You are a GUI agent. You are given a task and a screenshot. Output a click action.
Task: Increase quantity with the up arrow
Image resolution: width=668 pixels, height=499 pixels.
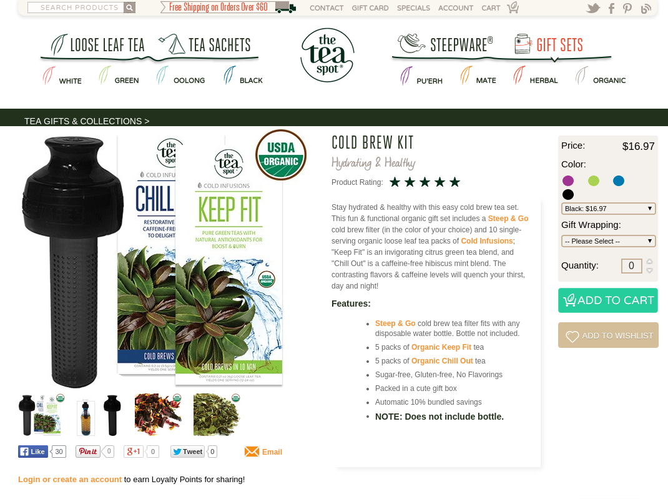click(x=649, y=261)
